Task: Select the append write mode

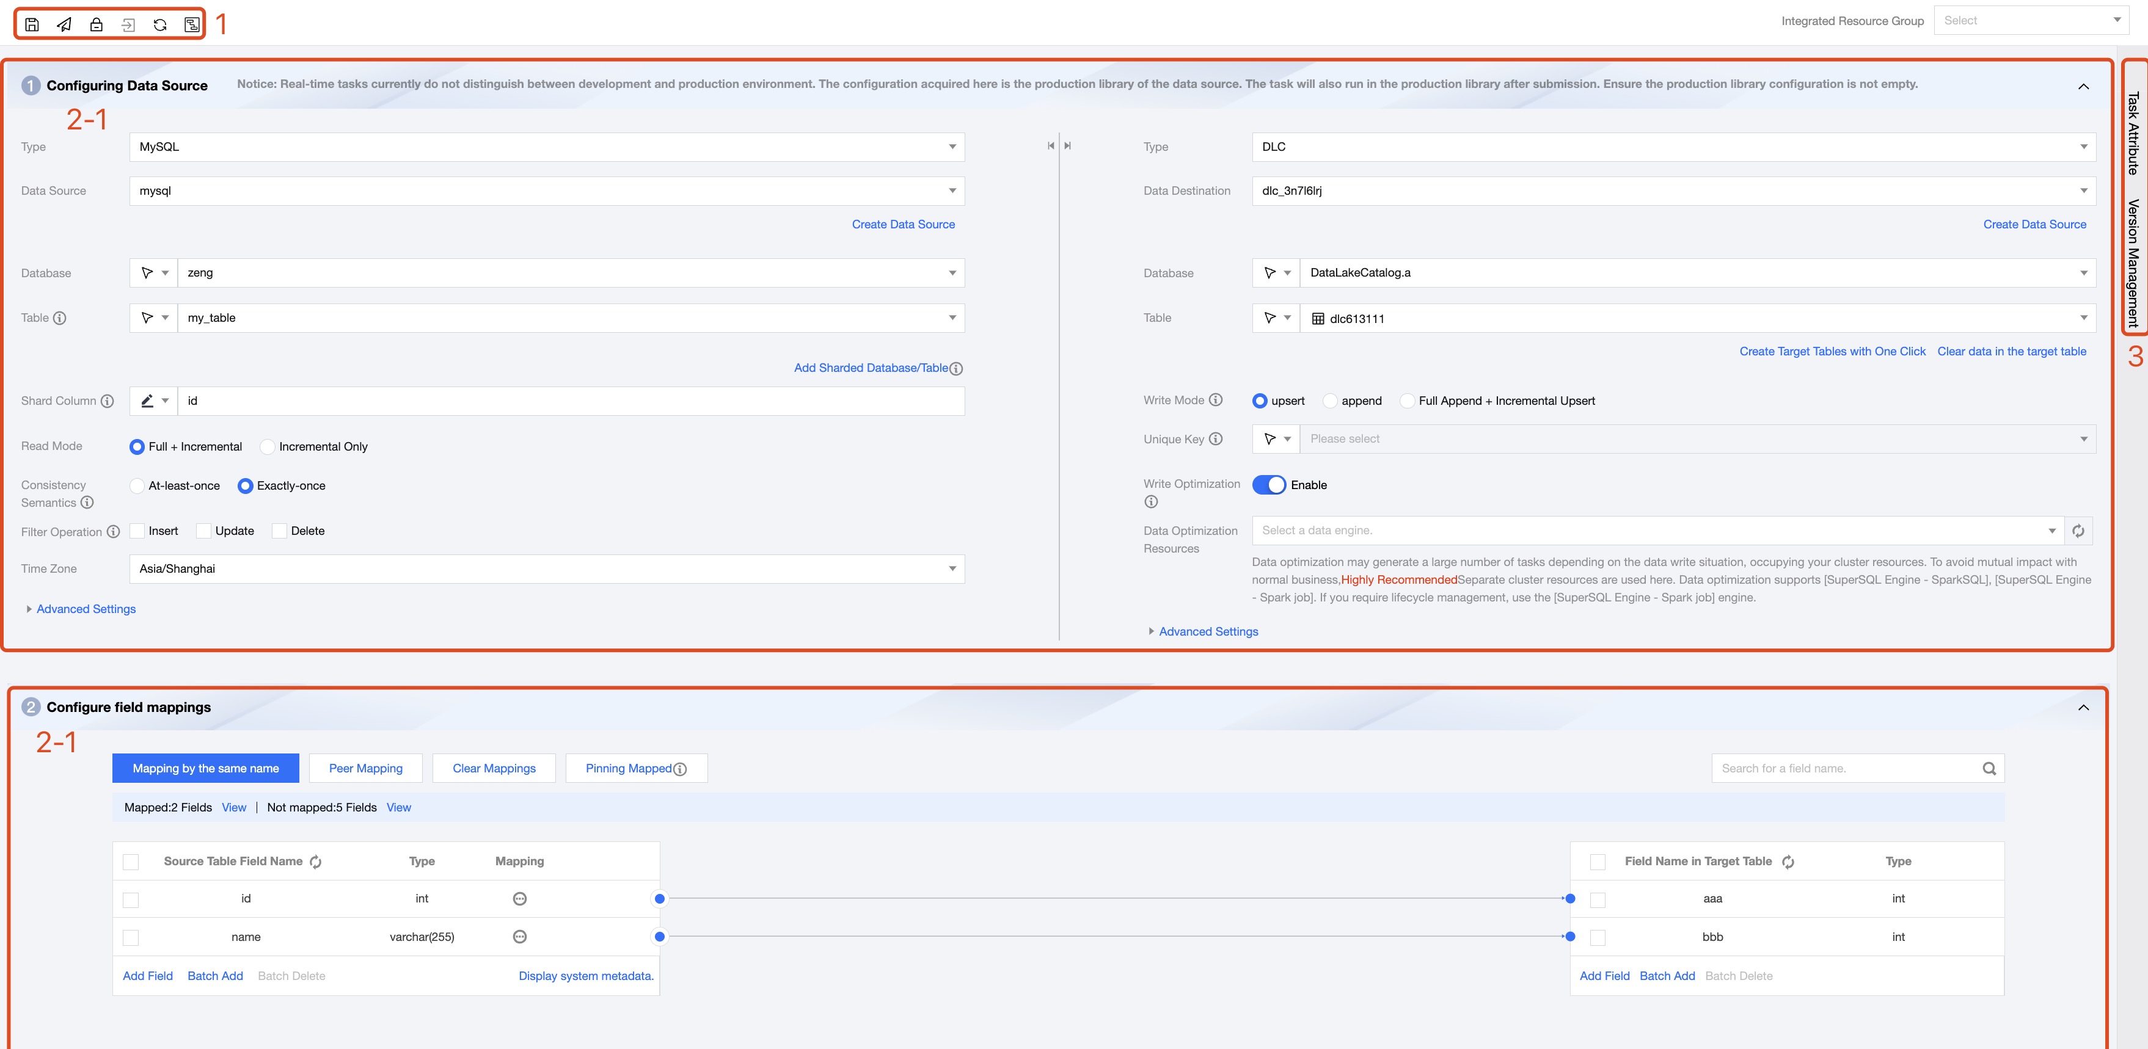Action: tap(1330, 401)
